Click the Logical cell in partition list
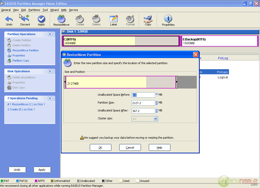 point(223,77)
